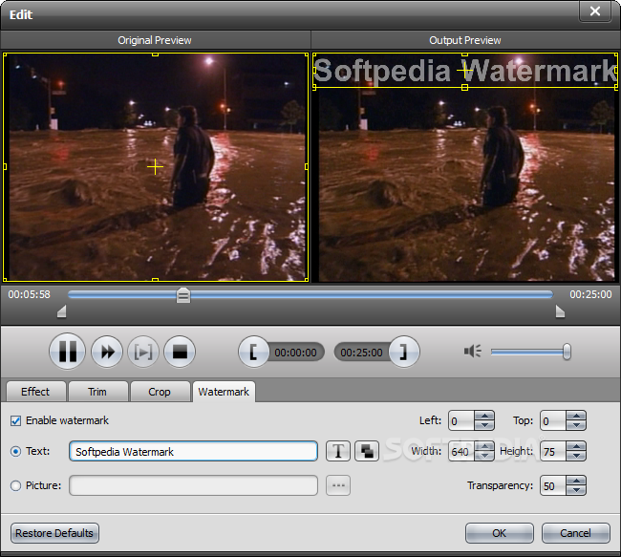The width and height of the screenshot is (621, 557).
Task: Click the trim end time 00:25:00 field
Action: pos(361,353)
